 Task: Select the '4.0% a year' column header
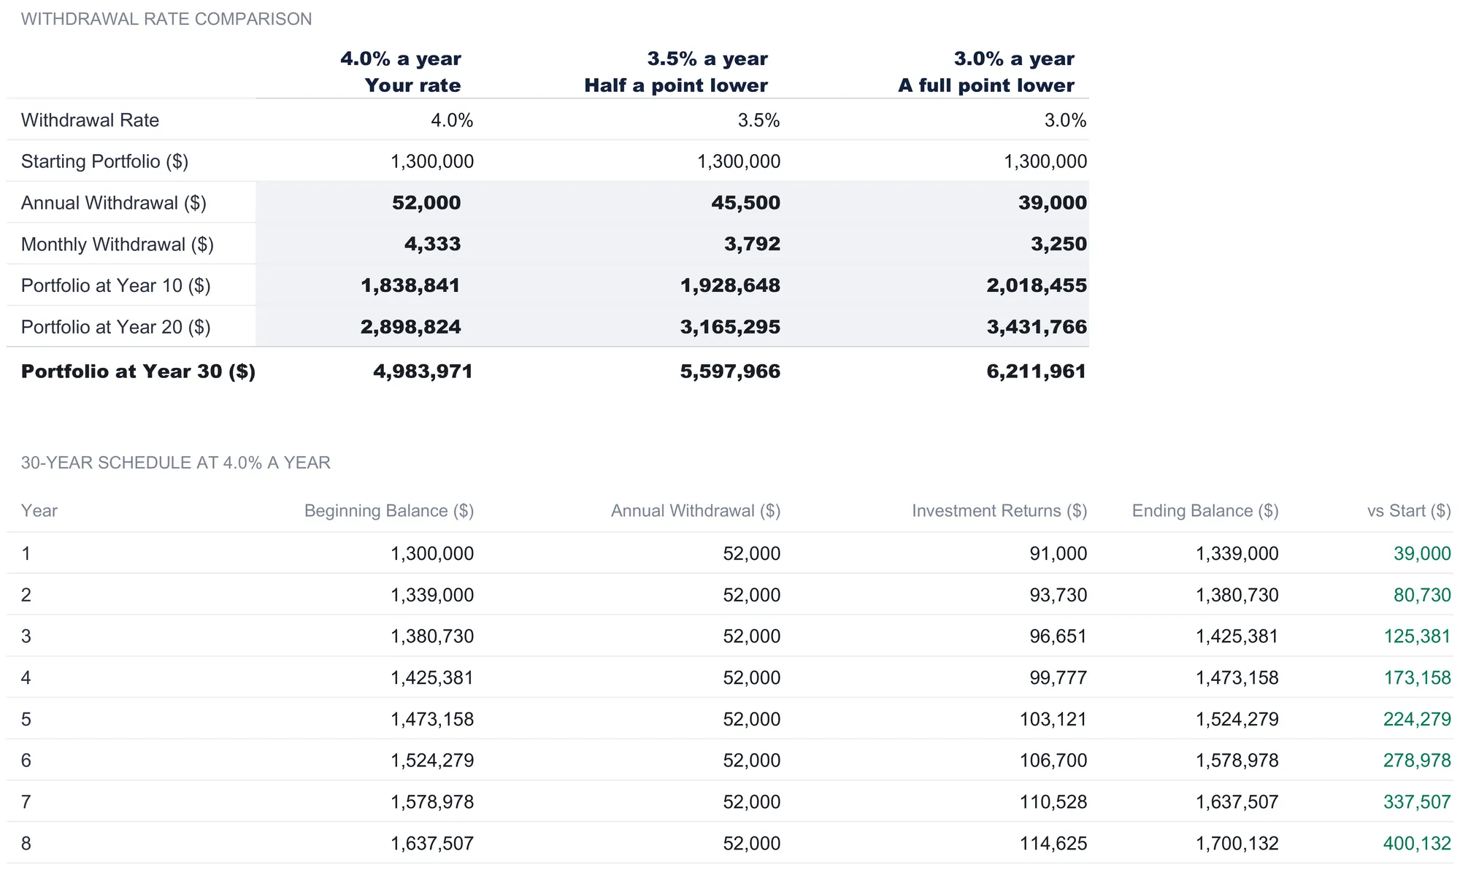click(x=401, y=58)
